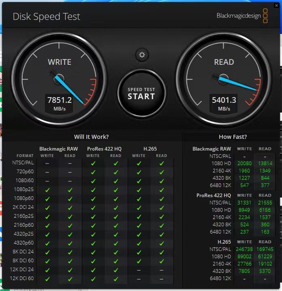Click the Blackmagic RAW read checkmark for 4320p25

coord(70,235)
